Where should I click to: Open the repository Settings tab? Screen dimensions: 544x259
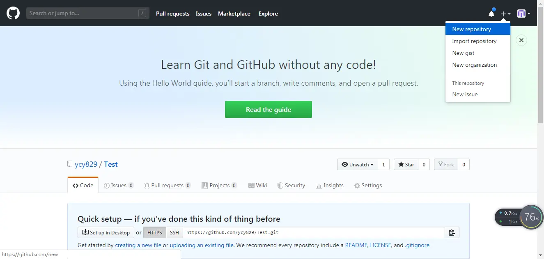(368, 185)
